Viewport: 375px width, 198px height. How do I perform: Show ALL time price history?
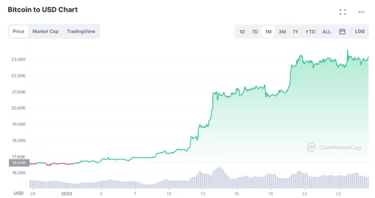[x=327, y=32]
